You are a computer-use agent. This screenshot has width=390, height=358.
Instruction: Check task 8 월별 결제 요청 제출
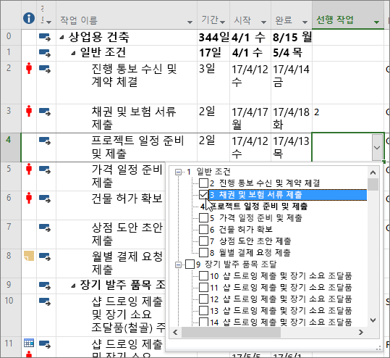pos(203,252)
